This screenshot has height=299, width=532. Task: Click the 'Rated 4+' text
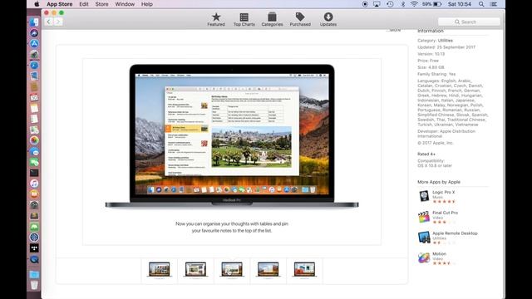click(x=426, y=154)
